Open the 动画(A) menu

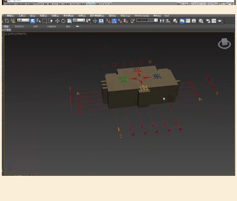coord(82,16)
